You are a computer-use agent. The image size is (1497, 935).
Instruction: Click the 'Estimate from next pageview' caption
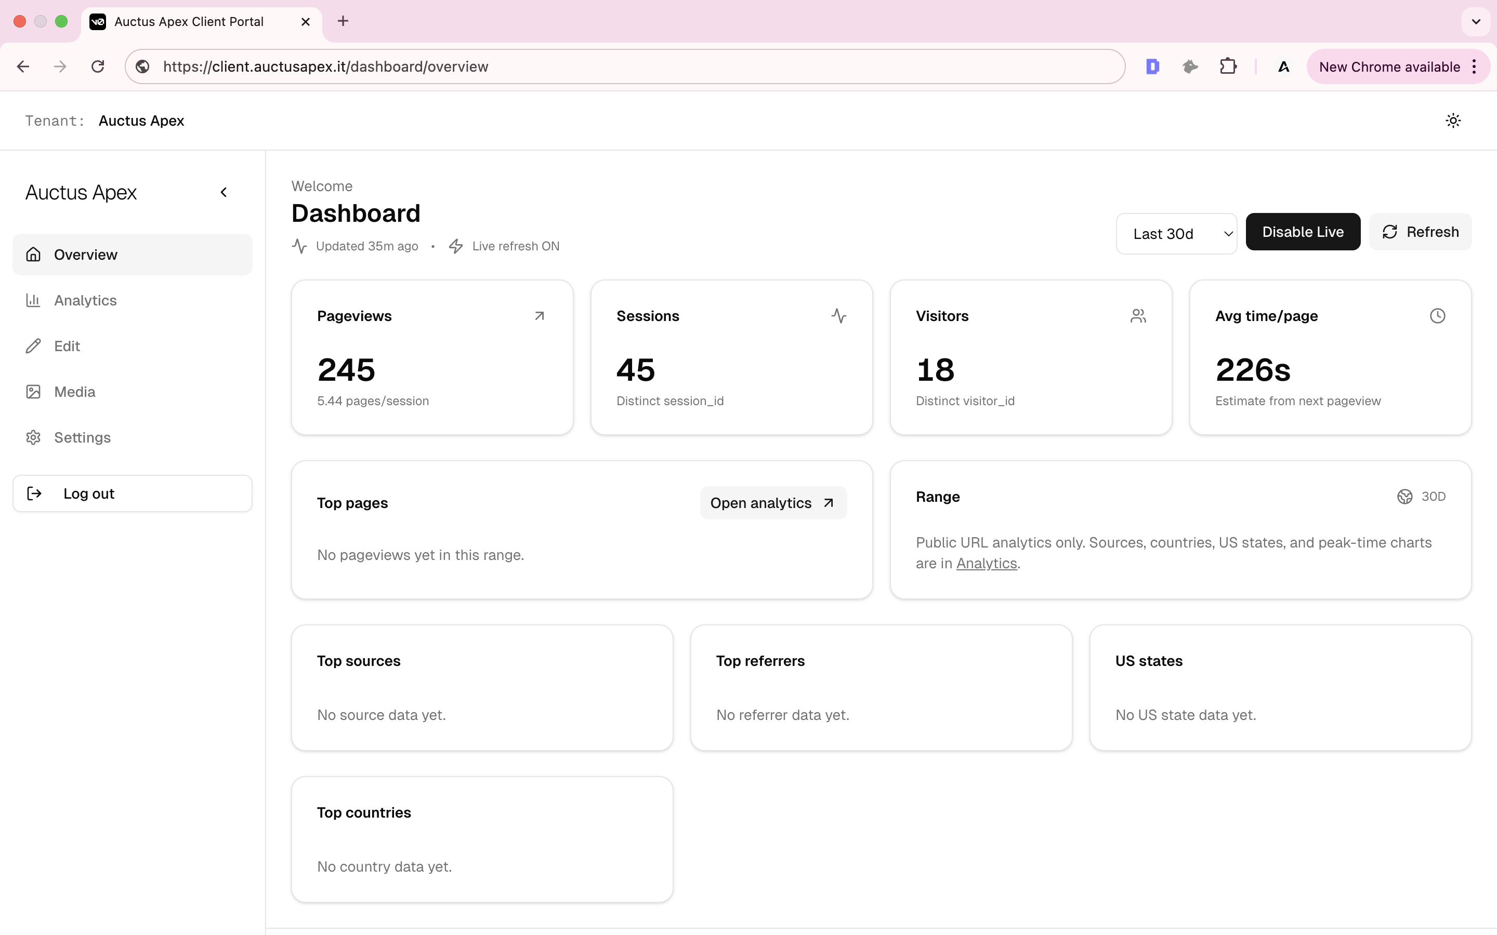tap(1298, 402)
